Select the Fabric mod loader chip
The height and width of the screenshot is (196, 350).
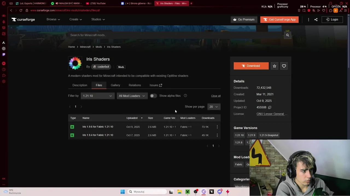coord(239,164)
